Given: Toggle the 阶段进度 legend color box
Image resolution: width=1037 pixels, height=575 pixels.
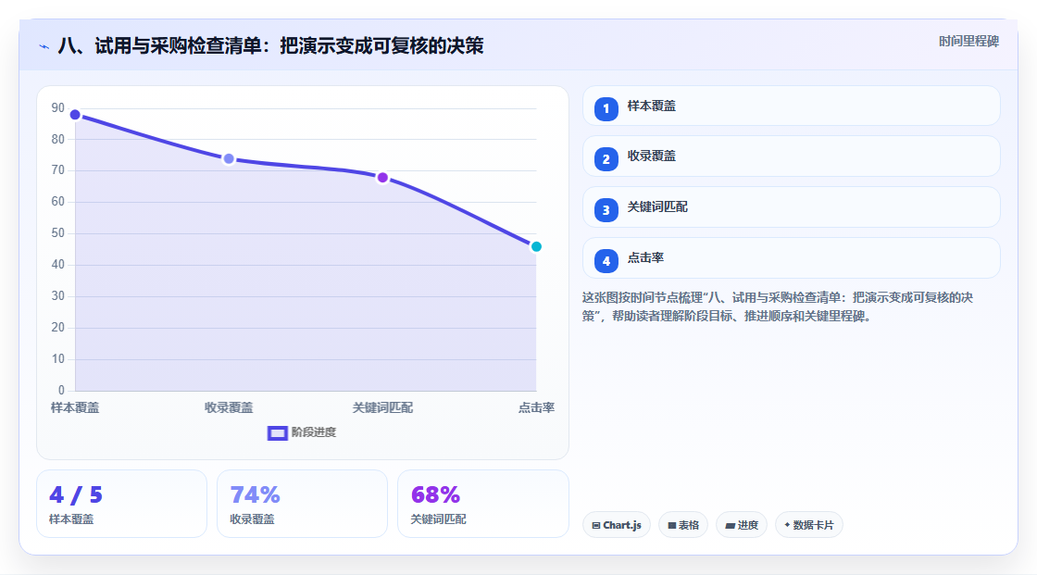Looking at the screenshot, I should [x=277, y=432].
